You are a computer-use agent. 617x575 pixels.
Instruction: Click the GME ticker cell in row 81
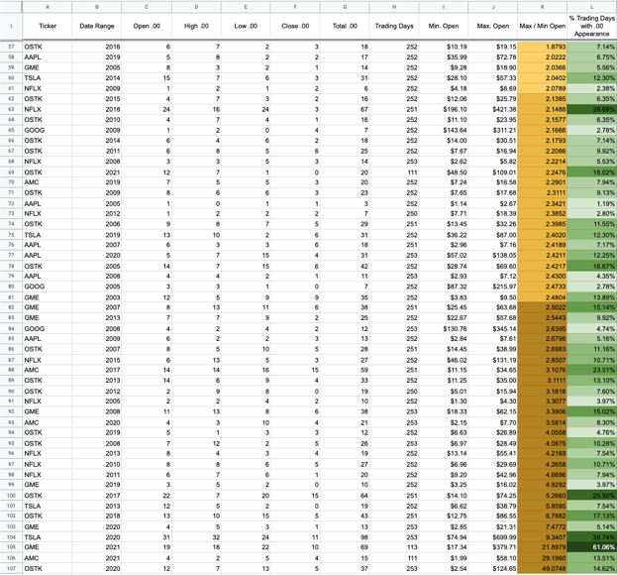point(48,297)
